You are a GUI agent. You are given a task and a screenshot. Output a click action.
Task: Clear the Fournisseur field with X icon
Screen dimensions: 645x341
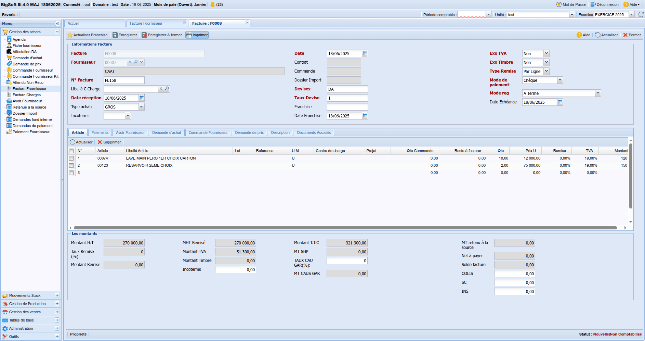click(130, 62)
